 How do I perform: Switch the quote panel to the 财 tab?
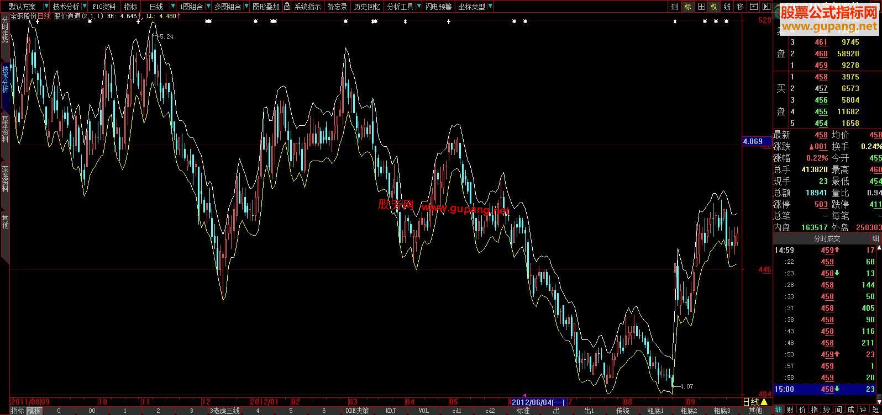[x=790, y=409]
